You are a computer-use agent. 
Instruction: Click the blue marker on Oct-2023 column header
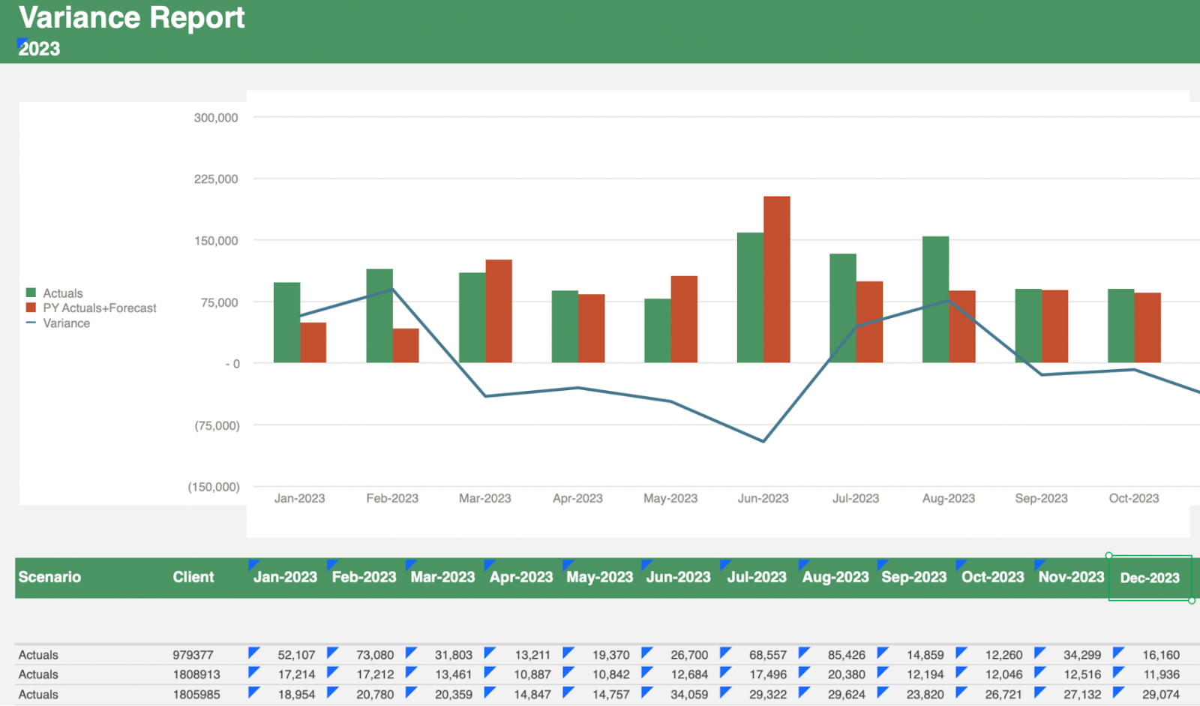pyautogui.click(x=961, y=564)
